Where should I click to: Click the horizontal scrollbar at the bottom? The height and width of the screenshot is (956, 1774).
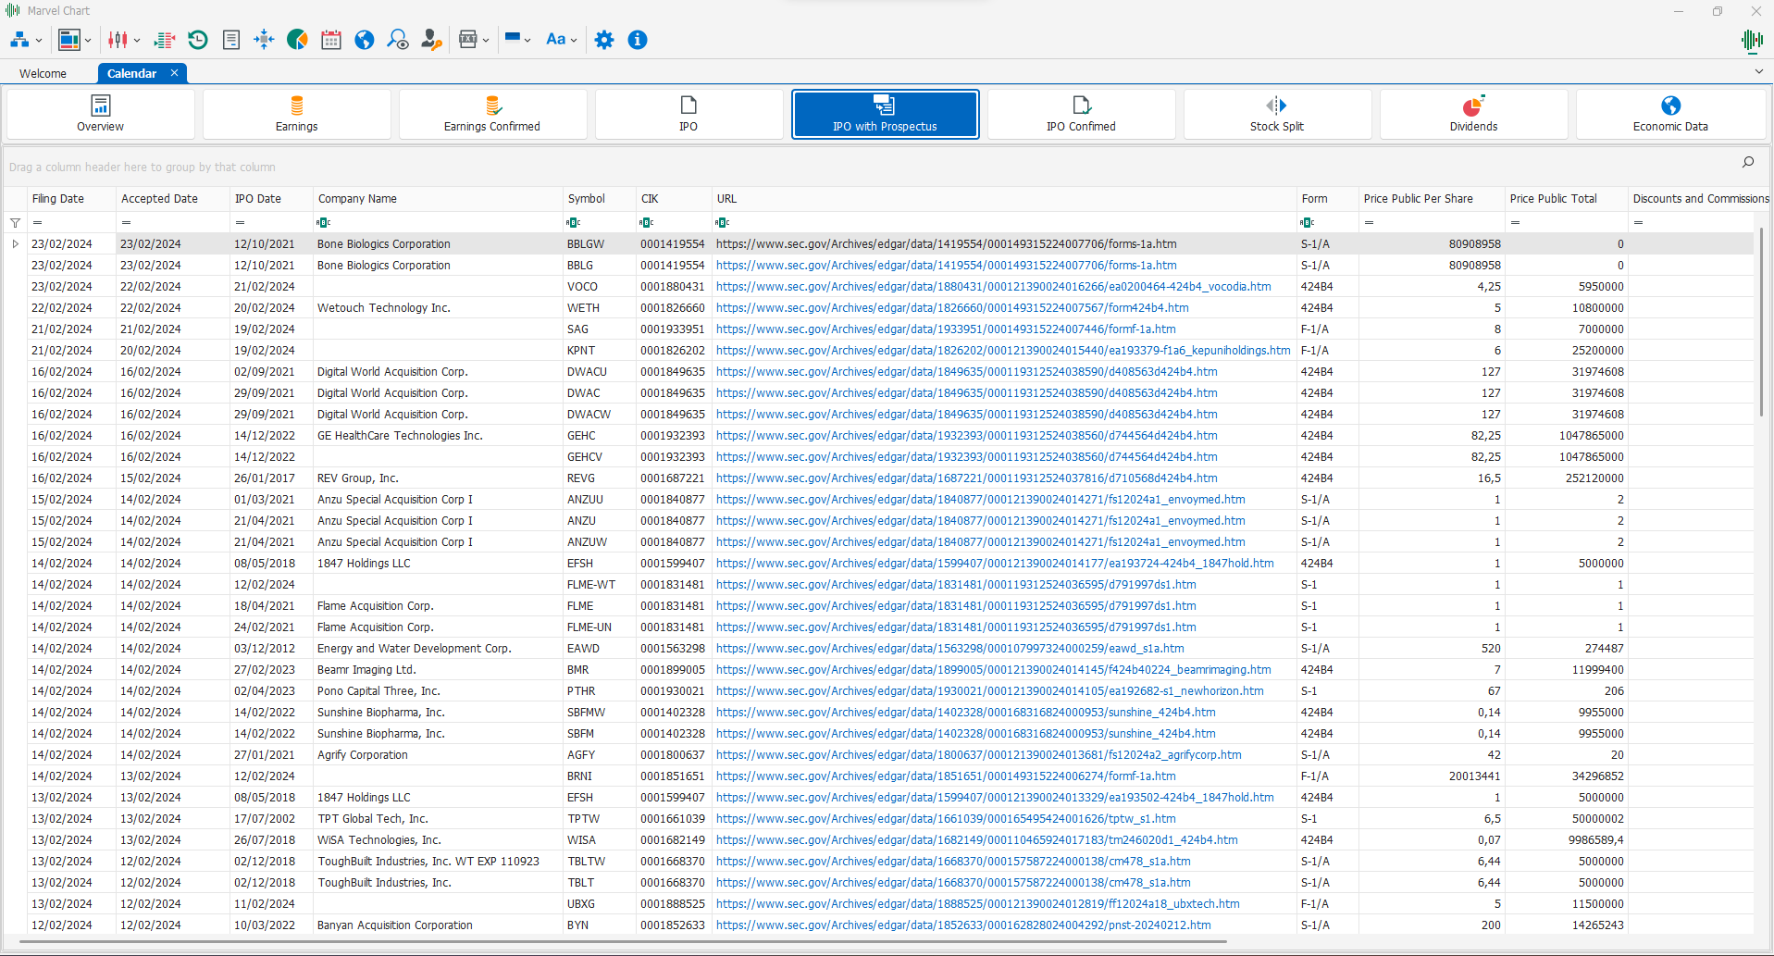point(622,941)
